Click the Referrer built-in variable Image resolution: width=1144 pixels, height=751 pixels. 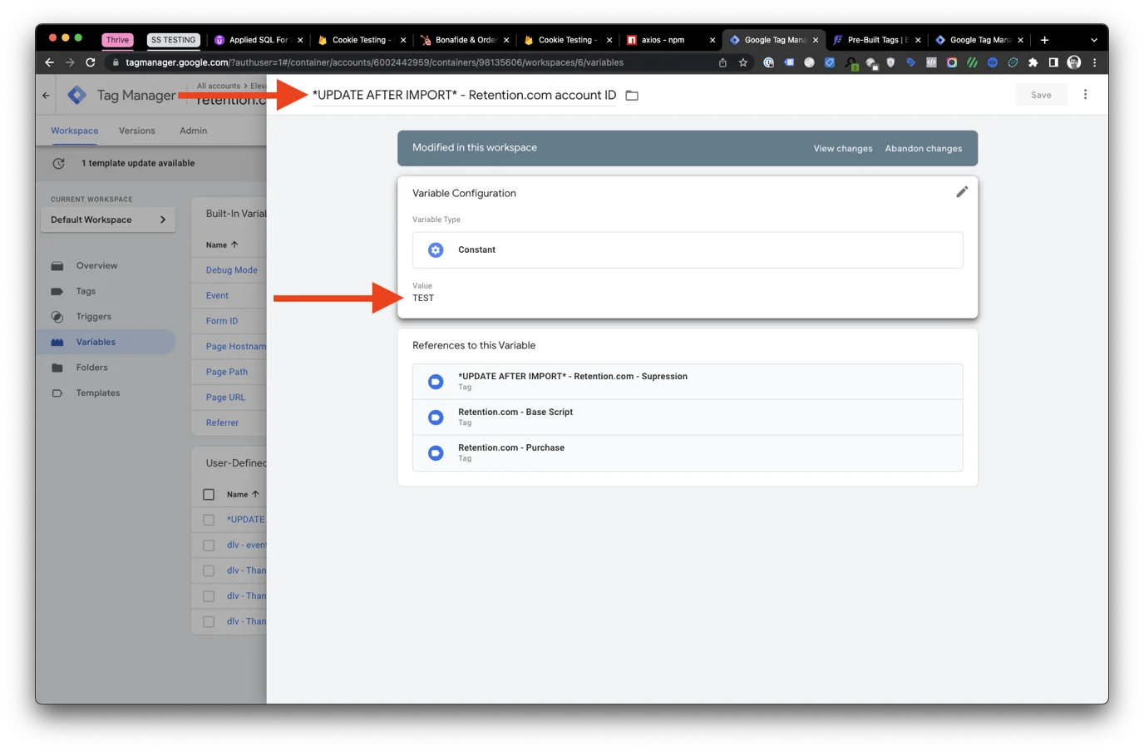click(x=222, y=422)
